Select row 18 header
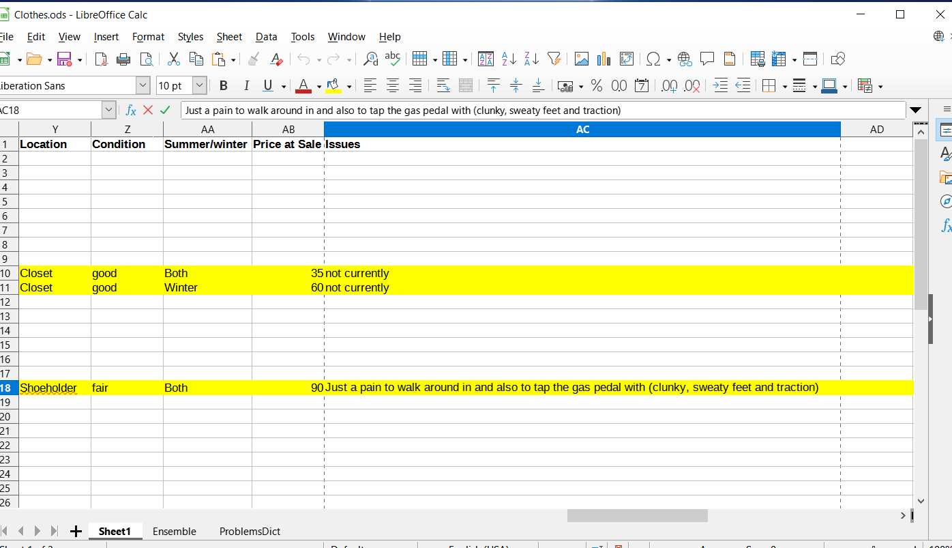The height and width of the screenshot is (548, 952). coord(8,388)
